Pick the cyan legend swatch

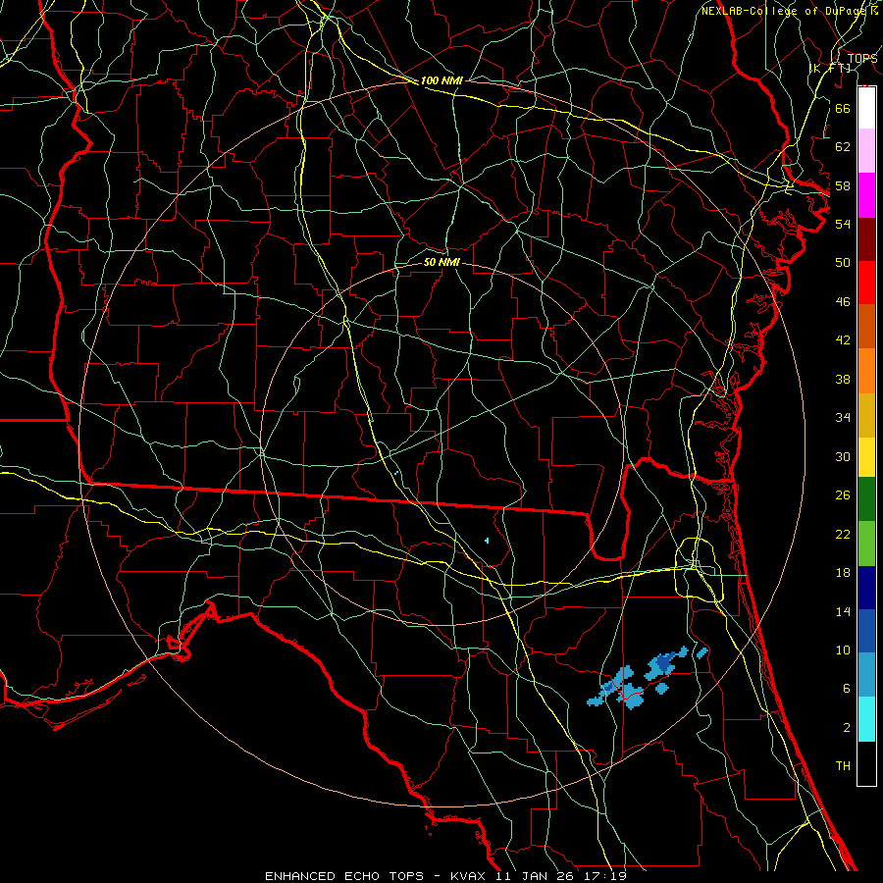click(866, 719)
